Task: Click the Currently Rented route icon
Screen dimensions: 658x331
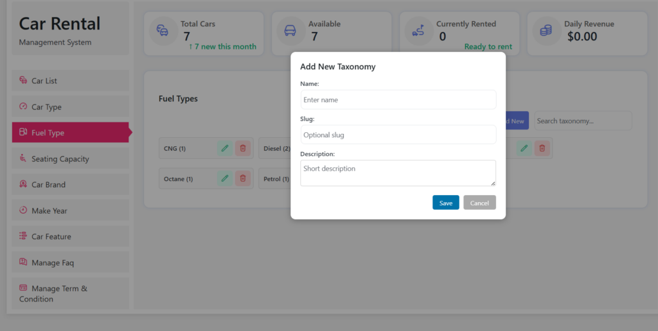Action: [418, 31]
